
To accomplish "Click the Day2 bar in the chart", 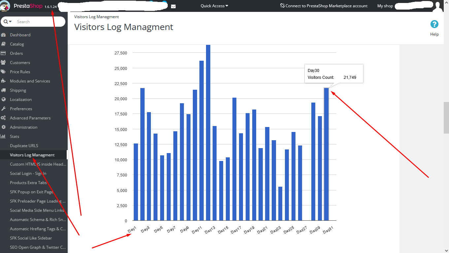I will pos(143,154).
